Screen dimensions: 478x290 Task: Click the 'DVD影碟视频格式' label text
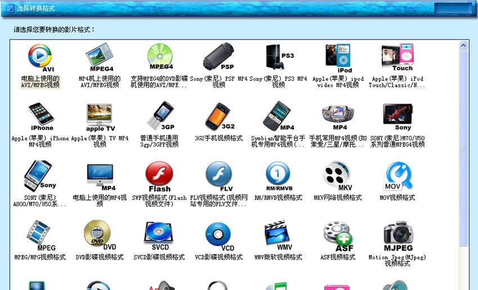(100, 257)
